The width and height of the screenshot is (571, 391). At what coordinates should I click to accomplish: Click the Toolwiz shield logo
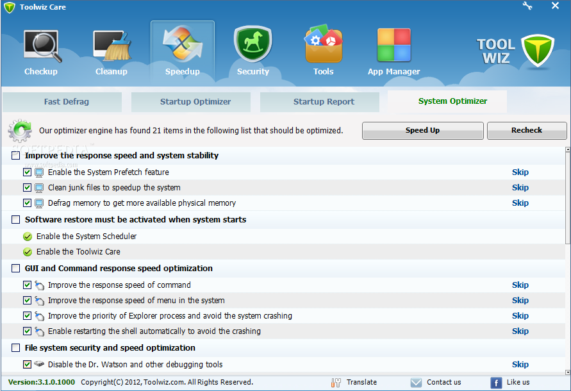(x=538, y=51)
